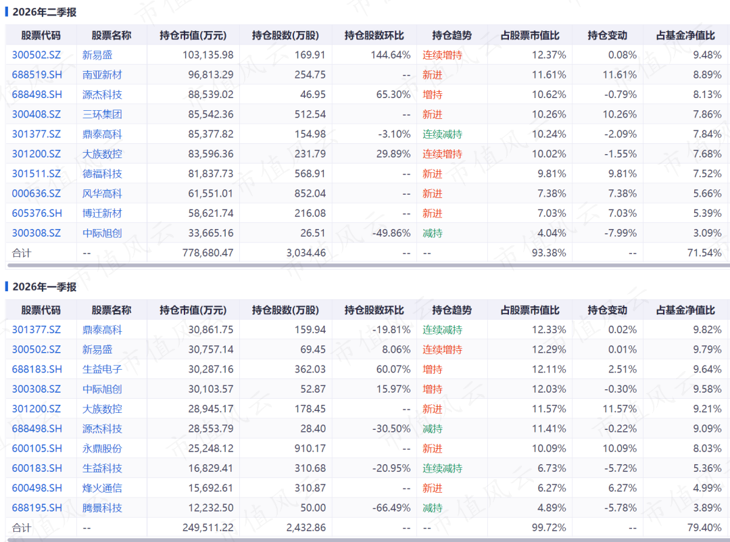730x542 pixels.
Task: Click stock name 三环集团
Action: tap(102, 114)
